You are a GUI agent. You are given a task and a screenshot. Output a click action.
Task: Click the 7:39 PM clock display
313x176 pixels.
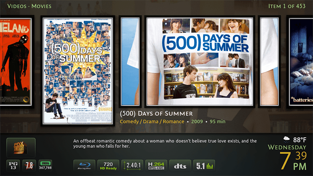pos(293,161)
